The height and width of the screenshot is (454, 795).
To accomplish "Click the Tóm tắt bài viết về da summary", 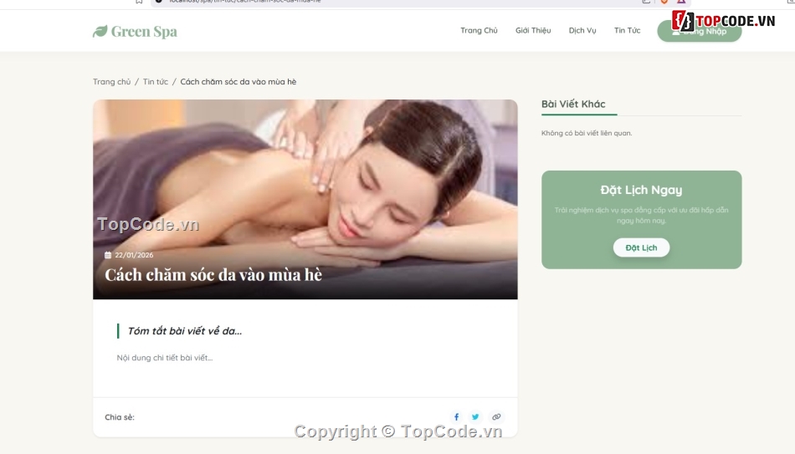I will point(185,331).
